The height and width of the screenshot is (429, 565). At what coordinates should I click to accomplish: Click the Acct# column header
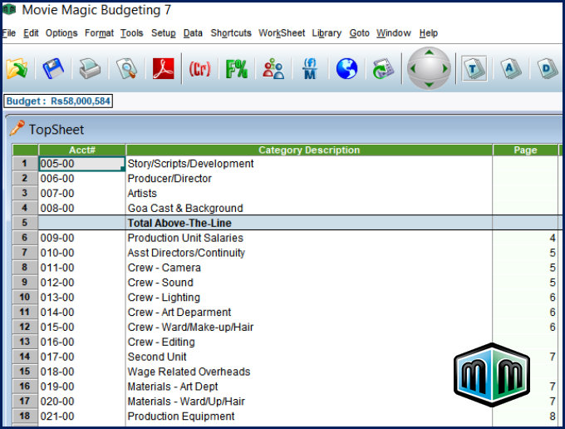pos(81,150)
